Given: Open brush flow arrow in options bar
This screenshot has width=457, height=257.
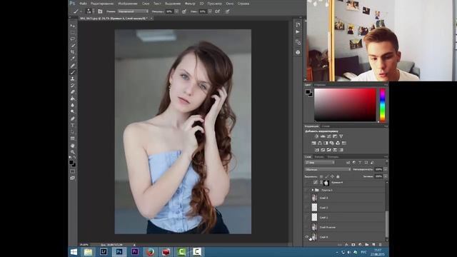Looking at the screenshot, I should point(209,11).
